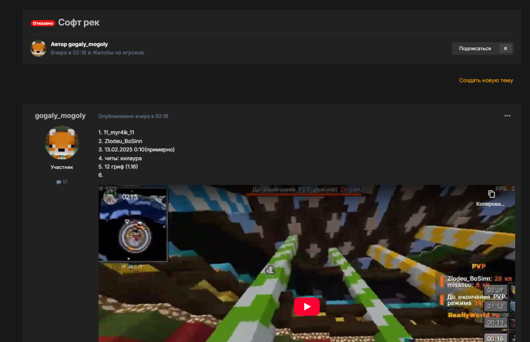Click the line 4. читы: килаура
The image size is (530, 342).
pyautogui.click(x=120, y=158)
